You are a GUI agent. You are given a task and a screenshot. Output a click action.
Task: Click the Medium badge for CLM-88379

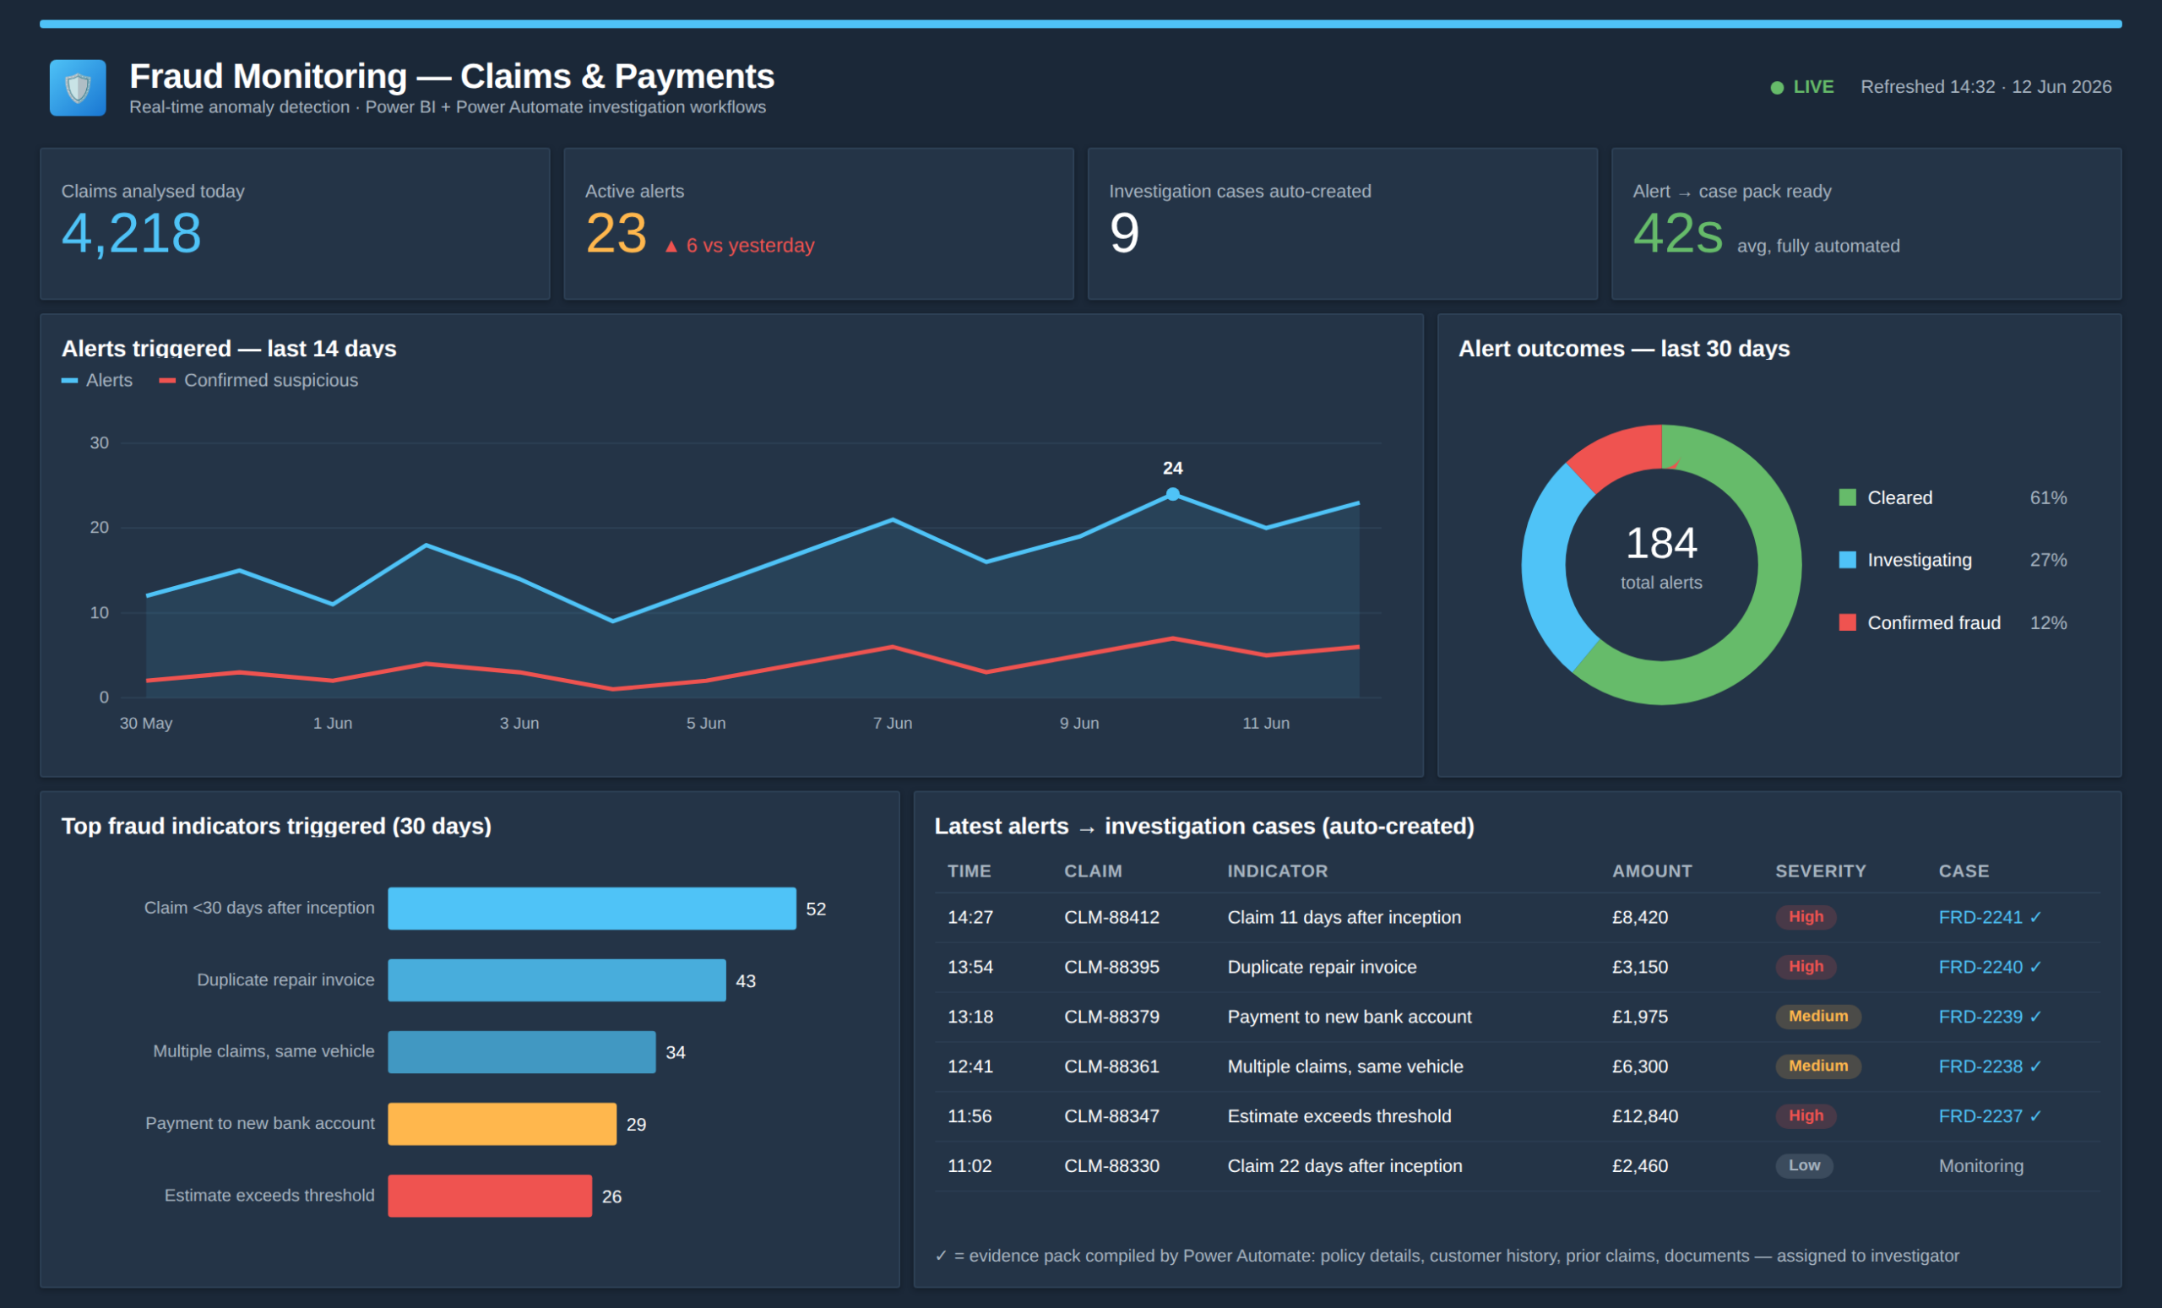(x=1818, y=1016)
